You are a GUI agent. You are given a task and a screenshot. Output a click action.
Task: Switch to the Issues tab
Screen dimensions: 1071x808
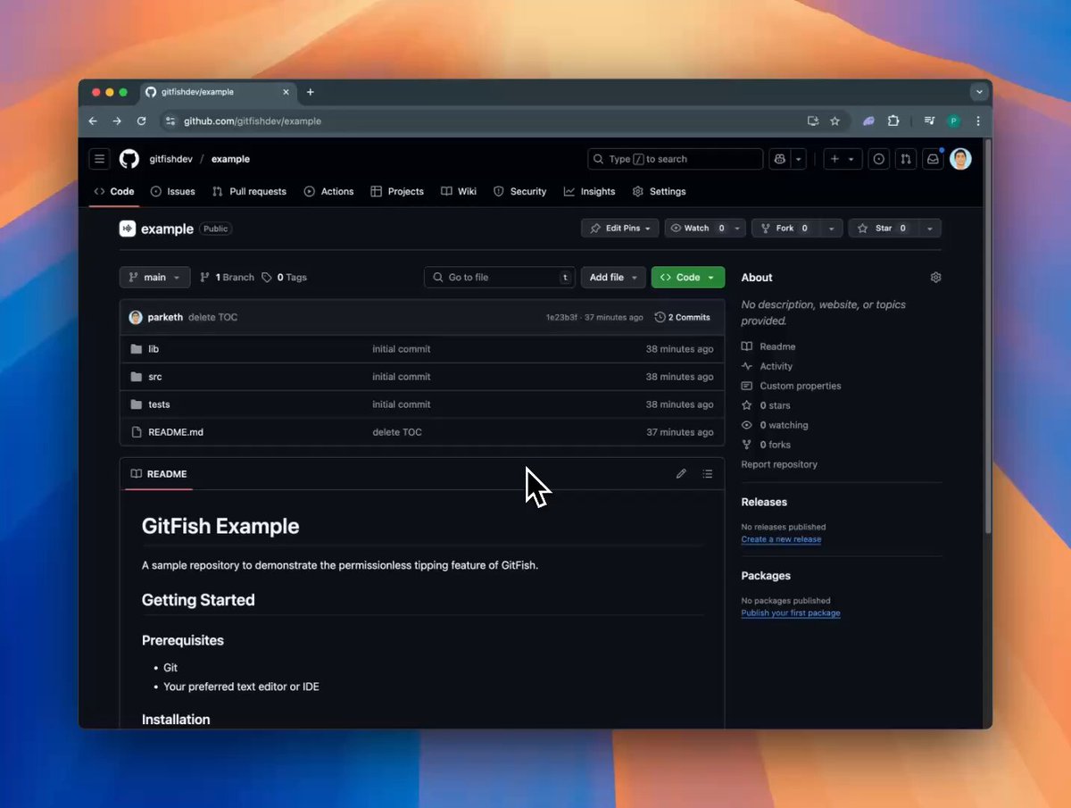[x=173, y=191]
